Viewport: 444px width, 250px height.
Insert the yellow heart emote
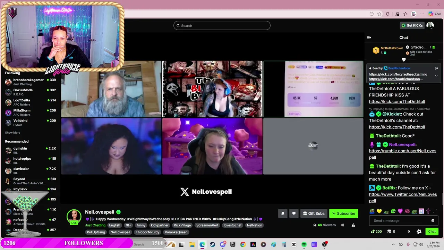coord(379,211)
